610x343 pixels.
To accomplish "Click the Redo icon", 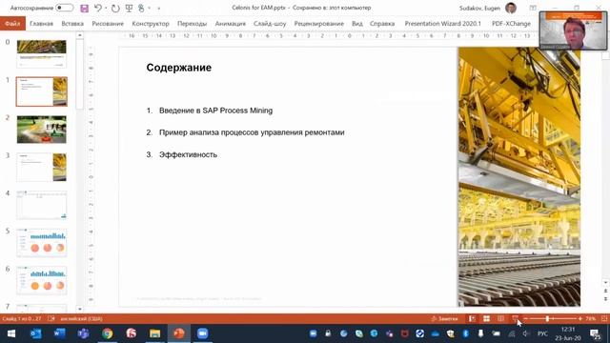I will pos(115,8).
